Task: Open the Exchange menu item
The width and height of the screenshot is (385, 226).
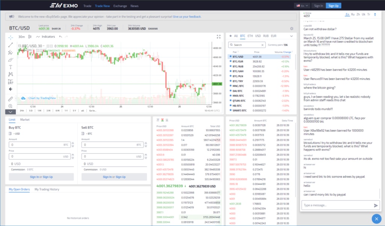Action: click(x=120, y=6)
